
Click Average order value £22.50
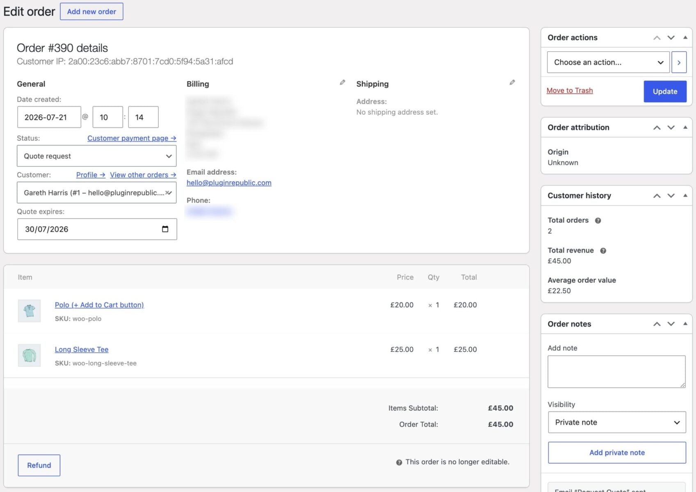[559, 291]
